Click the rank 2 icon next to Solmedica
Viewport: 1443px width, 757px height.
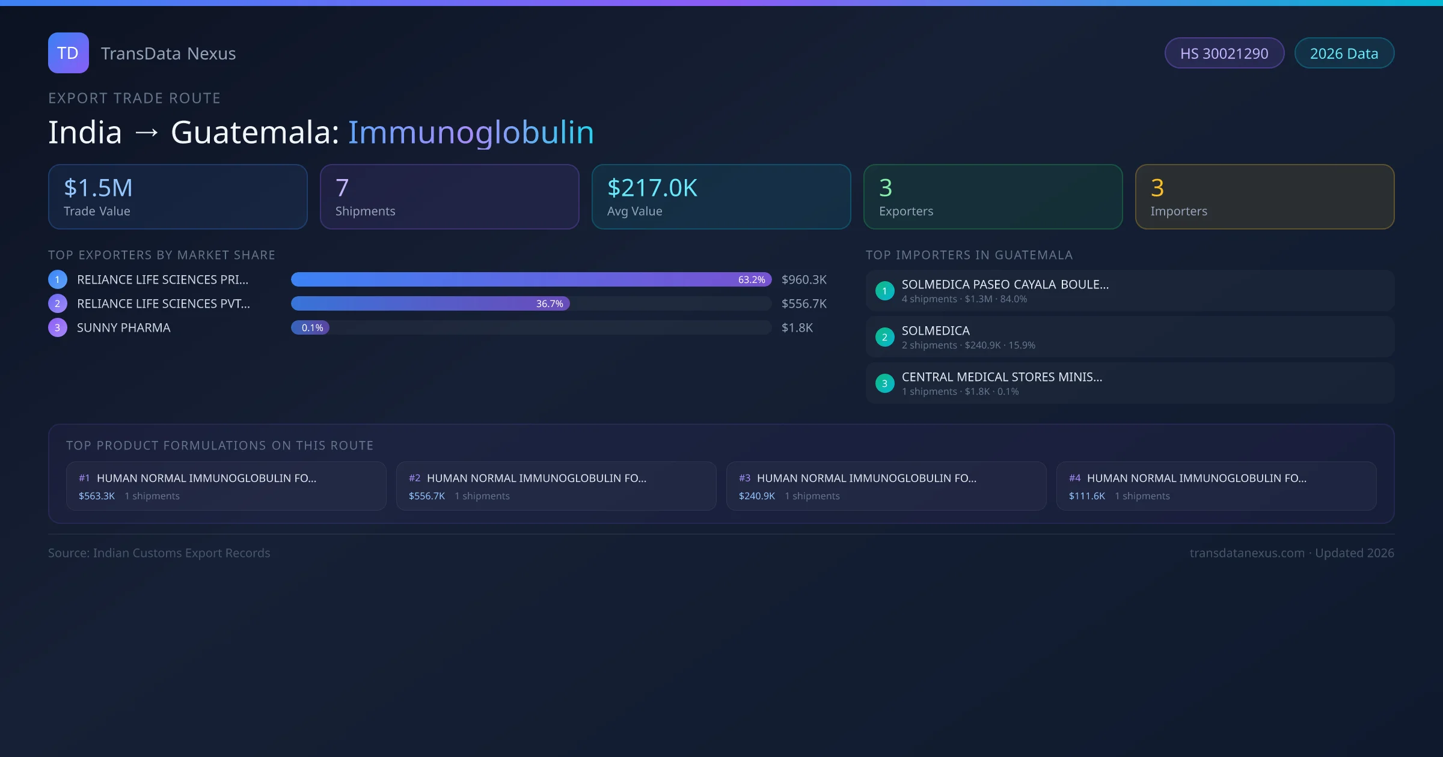click(x=884, y=336)
